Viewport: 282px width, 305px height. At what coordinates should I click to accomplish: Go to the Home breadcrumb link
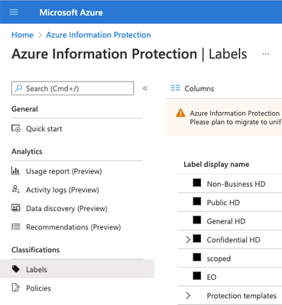click(22, 35)
